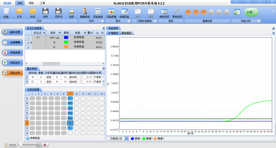
Task: Toggle channel 3 orange circle button
Action: [x=203, y=12]
